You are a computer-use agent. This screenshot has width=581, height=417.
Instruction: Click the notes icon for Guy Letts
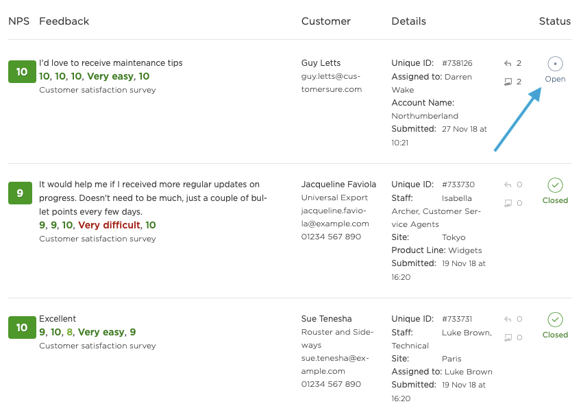click(508, 82)
